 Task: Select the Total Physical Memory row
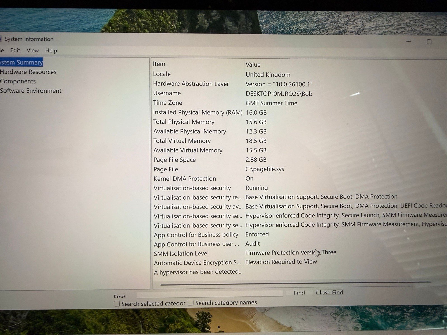pos(299,122)
